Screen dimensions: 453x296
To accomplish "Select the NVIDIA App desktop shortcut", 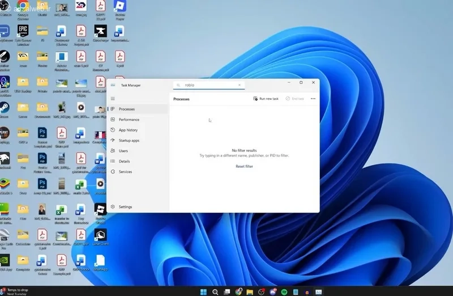I will click(x=5, y=263).
